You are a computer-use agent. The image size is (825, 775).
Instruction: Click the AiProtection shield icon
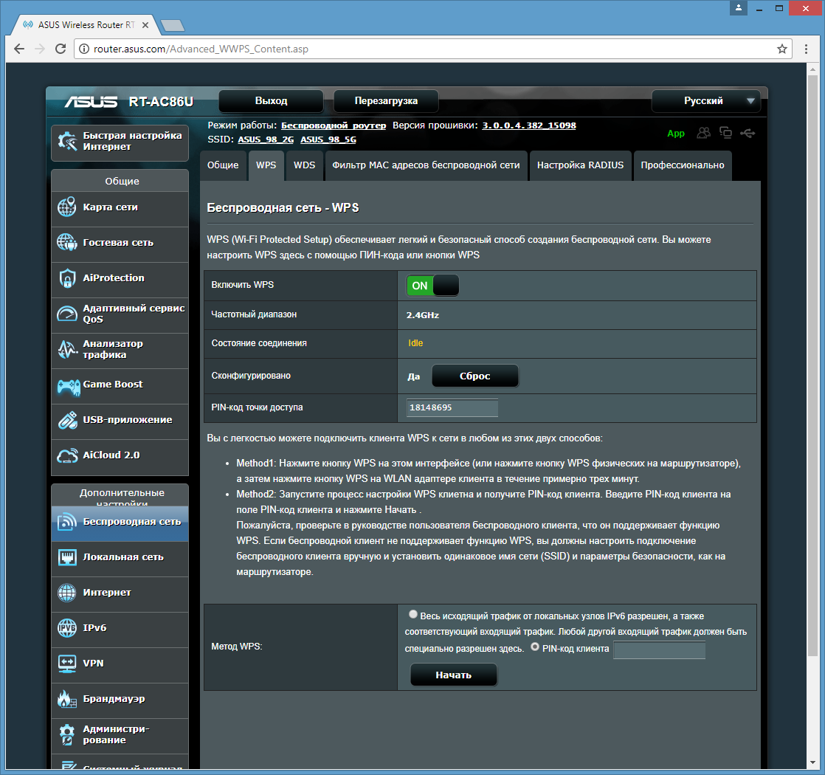(67, 278)
